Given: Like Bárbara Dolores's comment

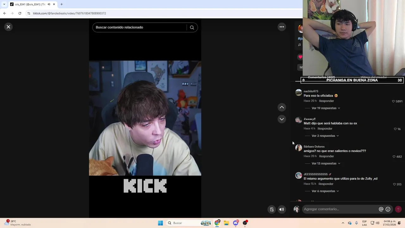Looking at the screenshot, I should coord(394,156).
